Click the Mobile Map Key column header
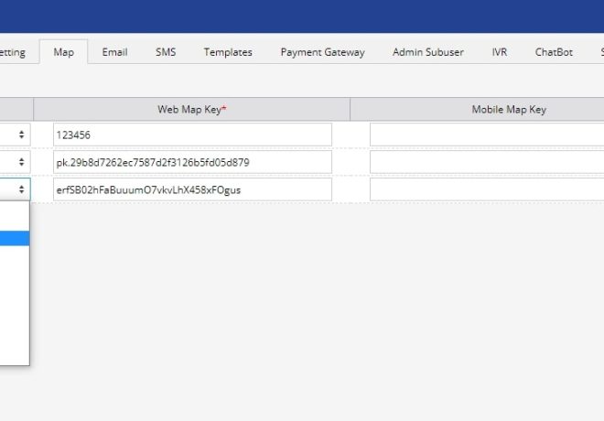604x421 pixels. (509, 109)
